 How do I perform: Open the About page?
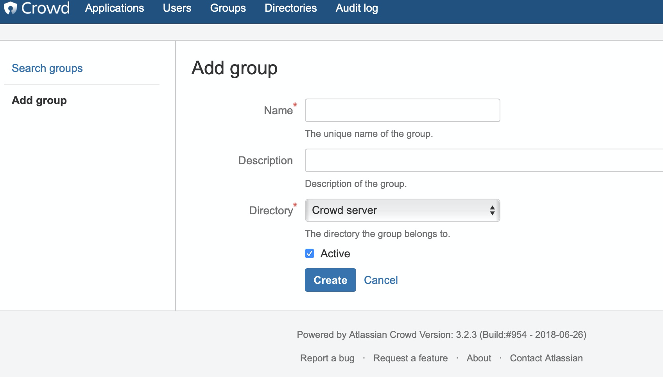478,358
